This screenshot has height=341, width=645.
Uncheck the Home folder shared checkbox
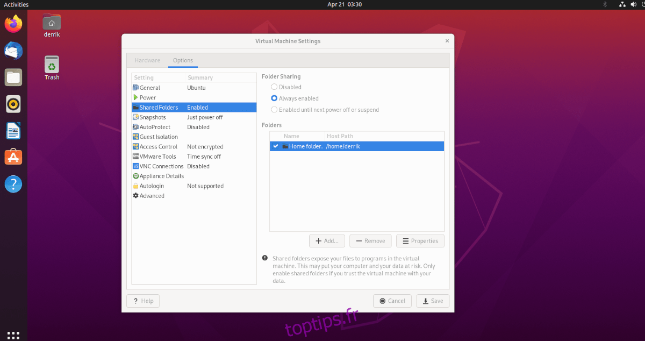(x=276, y=146)
